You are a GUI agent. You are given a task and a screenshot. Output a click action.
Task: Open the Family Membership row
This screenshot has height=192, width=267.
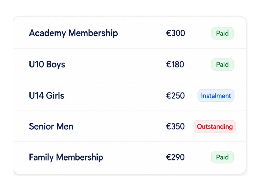point(130,158)
